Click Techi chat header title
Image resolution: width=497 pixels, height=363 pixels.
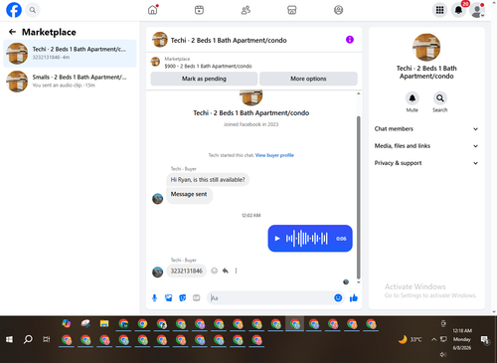[229, 40]
